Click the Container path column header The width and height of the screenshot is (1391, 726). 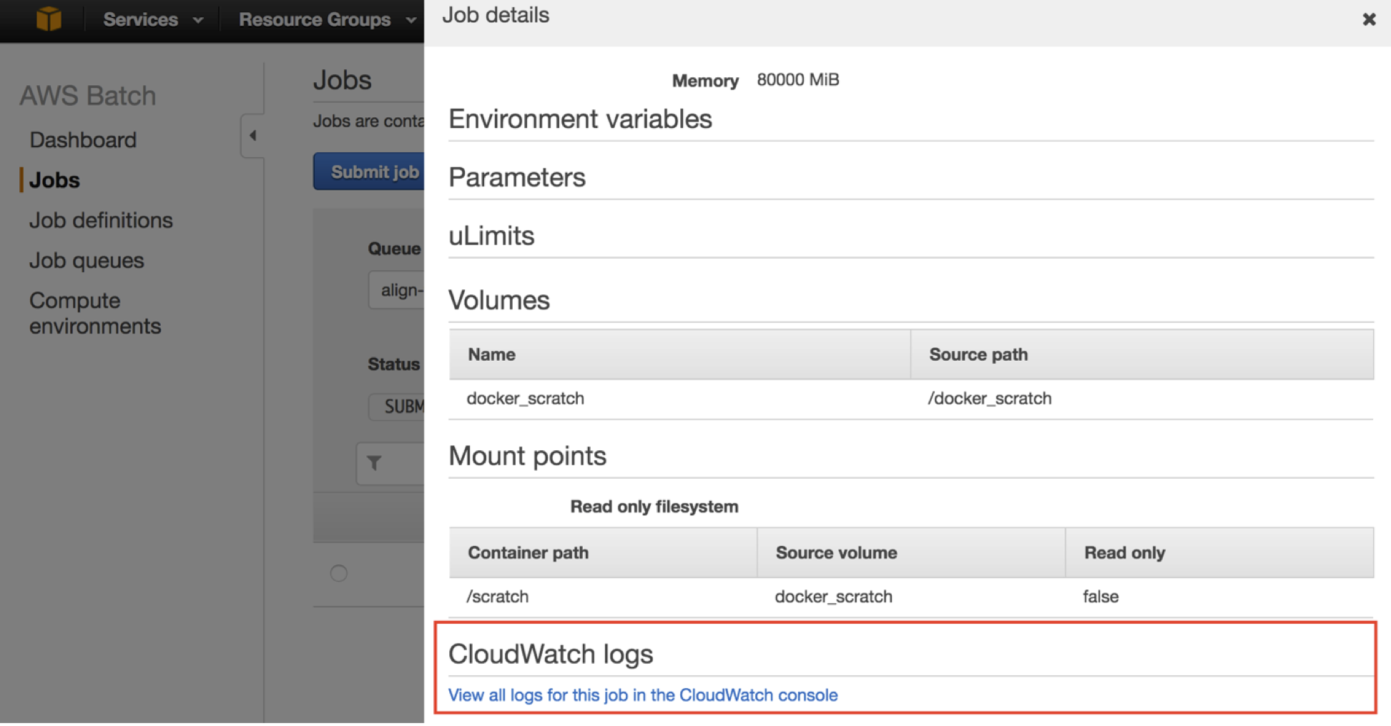(x=528, y=552)
